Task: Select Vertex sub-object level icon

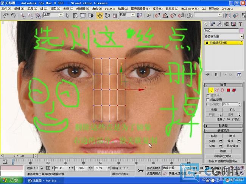Action: pyautogui.click(x=211, y=90)
